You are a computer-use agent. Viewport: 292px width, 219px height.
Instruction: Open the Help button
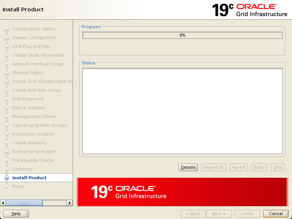(x=16, y=214)
